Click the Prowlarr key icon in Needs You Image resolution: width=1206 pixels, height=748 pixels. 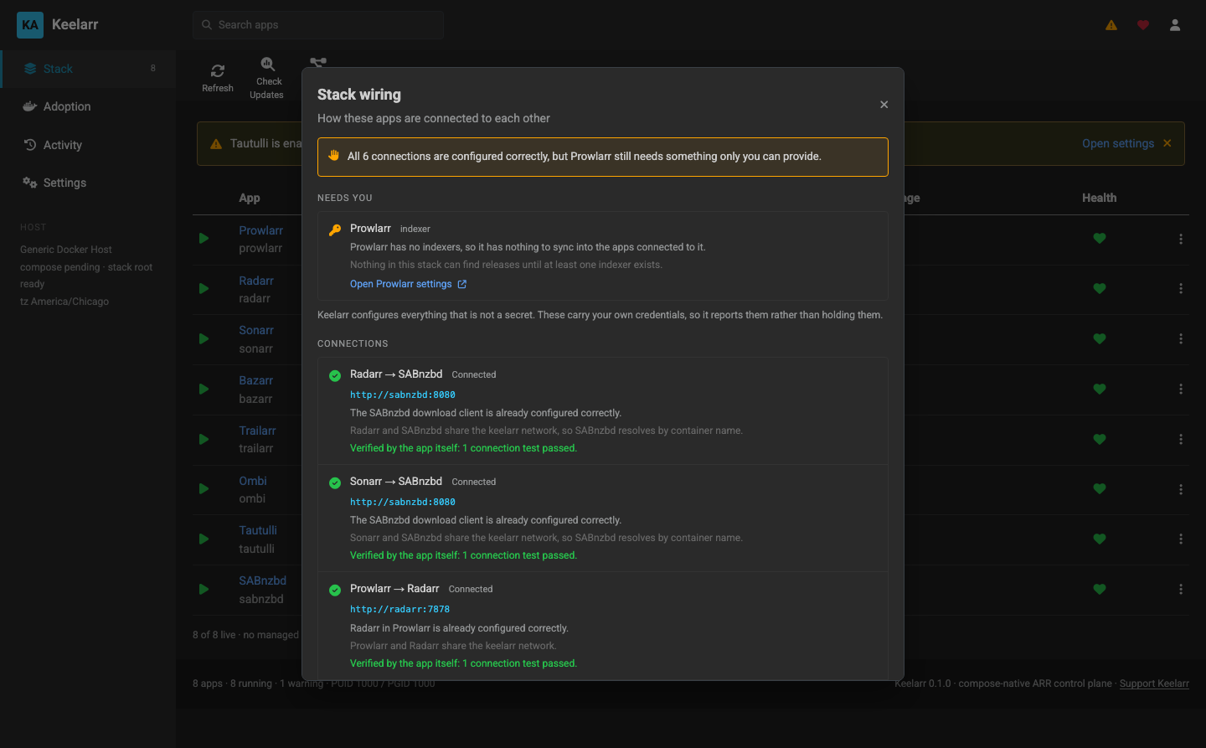point(335,230)
